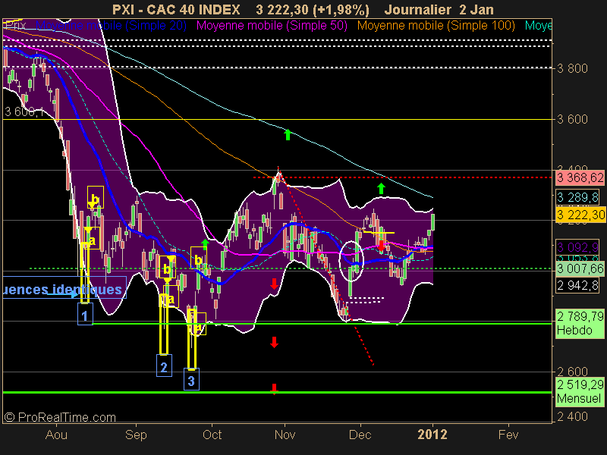Click 'Oct' on the time axis
Image resolution: width=607 pixels, height=455 pixels.
[212, 435]
